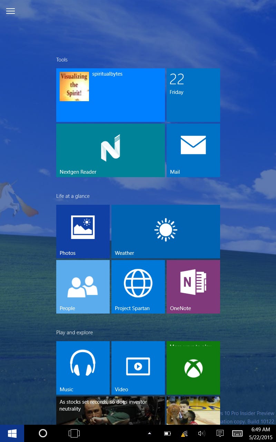Screen dimensions: 276x442
Task: Open the Mail app tile
Action: [193, 150]
